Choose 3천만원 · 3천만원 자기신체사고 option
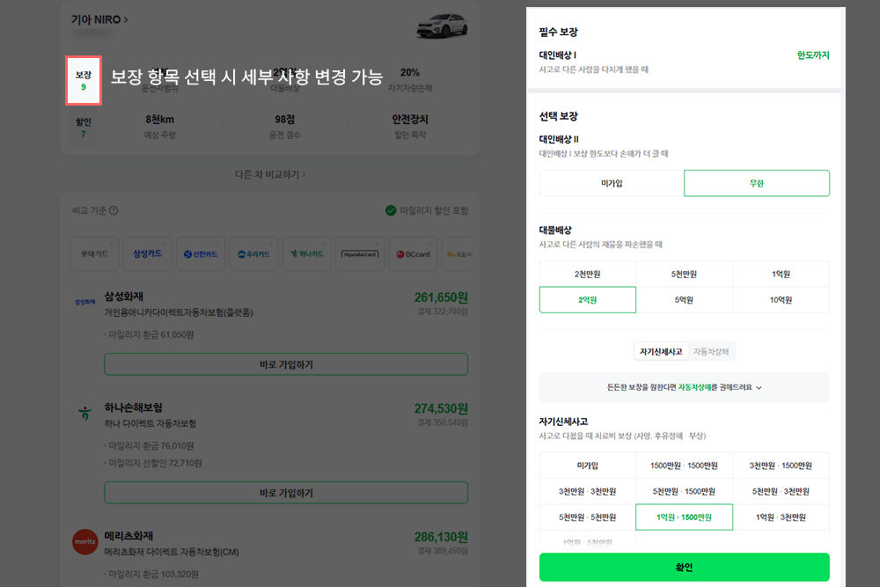880x587 pixels. pos(587,491)
